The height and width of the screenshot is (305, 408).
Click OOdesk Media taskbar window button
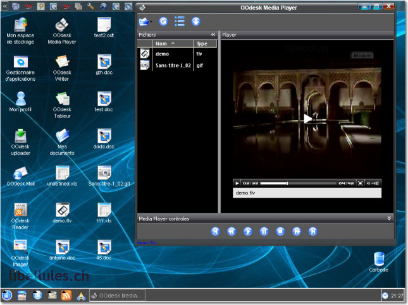tap(118, 296)
